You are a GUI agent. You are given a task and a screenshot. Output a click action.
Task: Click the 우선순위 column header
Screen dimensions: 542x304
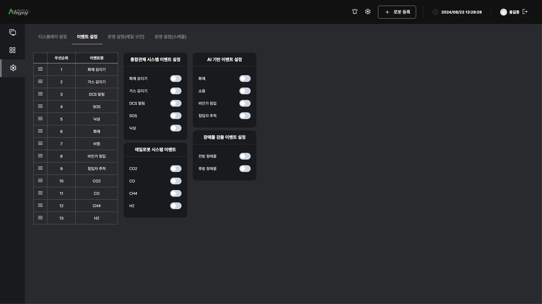tap(61, 58)
